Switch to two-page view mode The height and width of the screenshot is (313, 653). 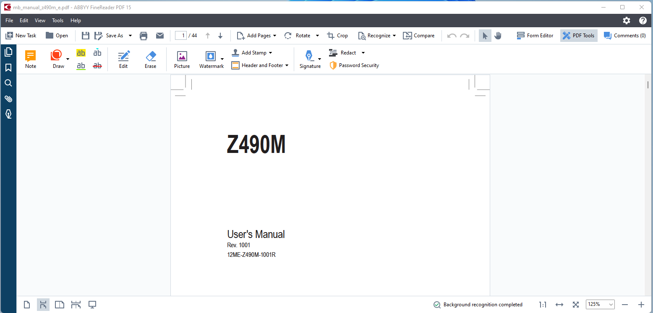(60, 305)
